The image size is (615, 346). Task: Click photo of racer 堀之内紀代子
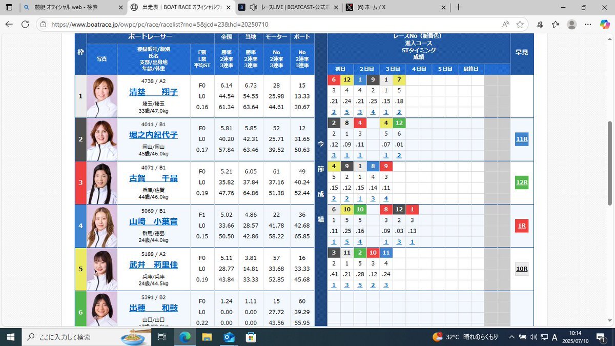pos(102,139)
